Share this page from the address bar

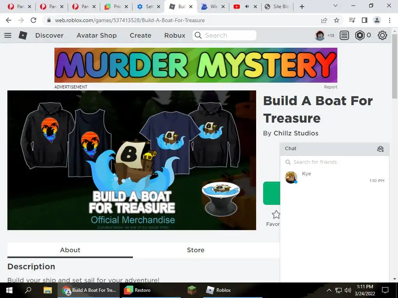tap(324, 20)
